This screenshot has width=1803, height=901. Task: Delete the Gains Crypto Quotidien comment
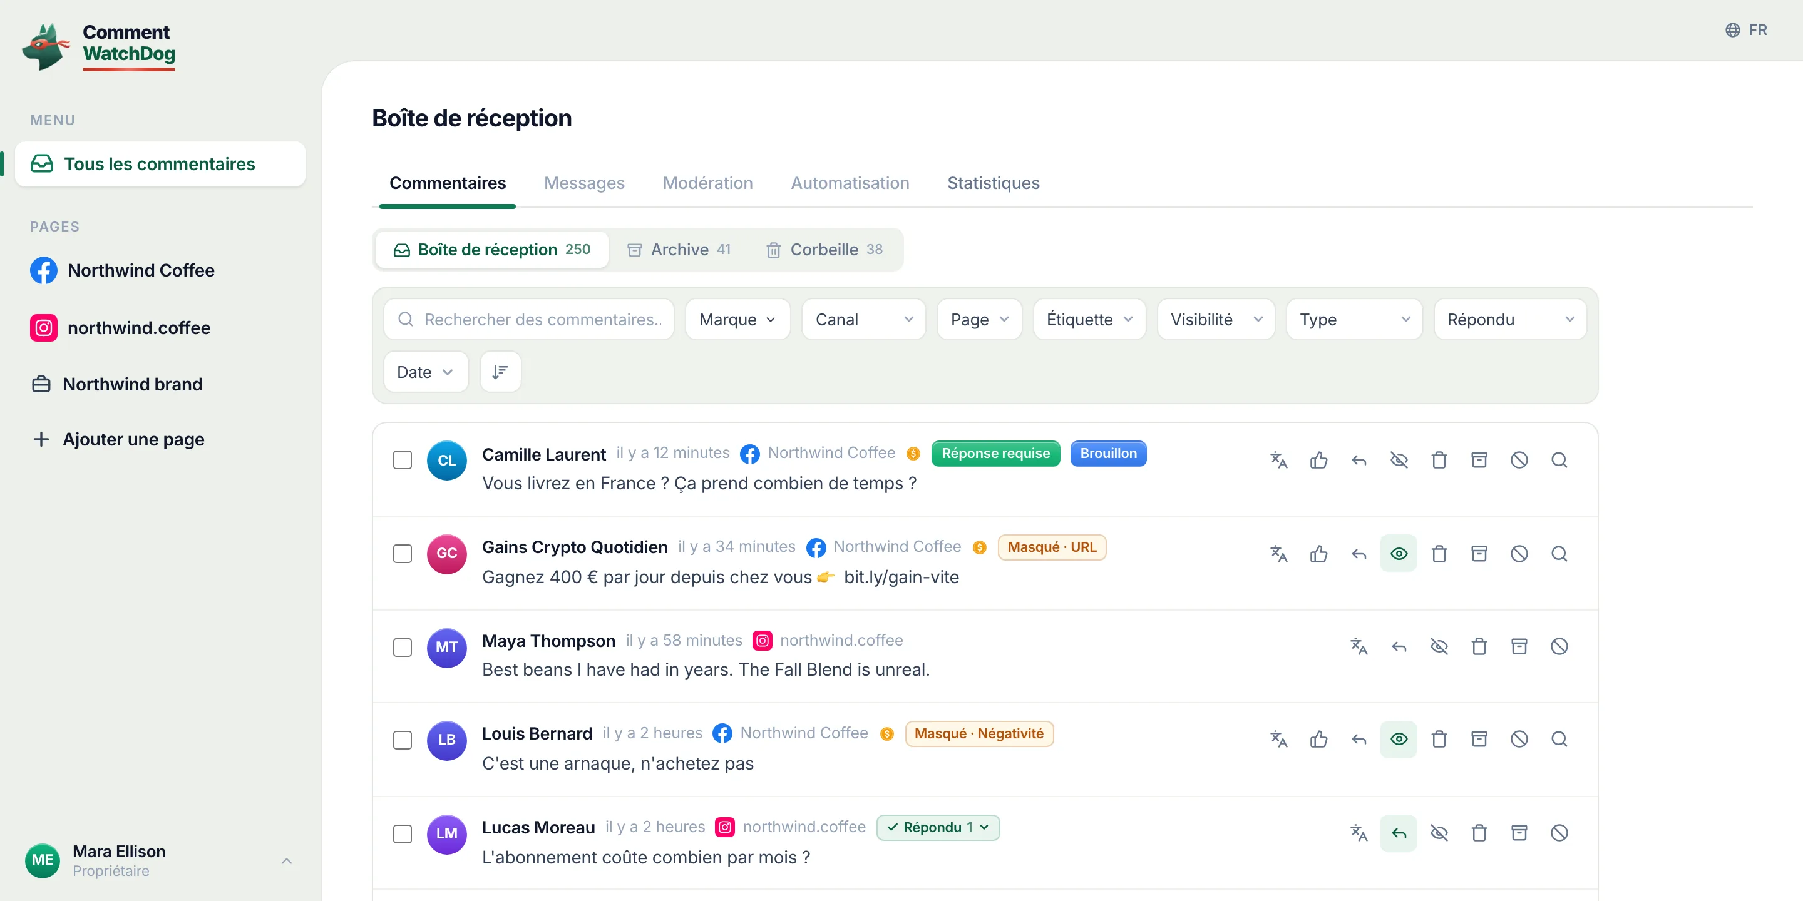[x=1439, y=553]
